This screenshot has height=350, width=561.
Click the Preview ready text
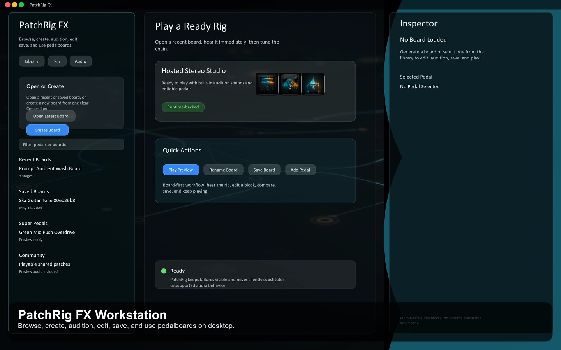click(31, 240)
